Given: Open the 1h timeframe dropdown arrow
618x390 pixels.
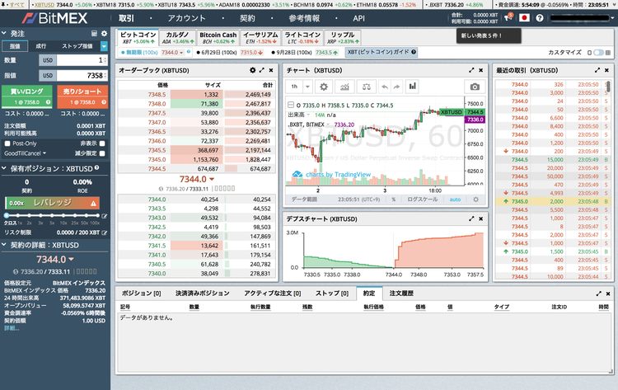Looking at the screenshot, I should (x=308, y=87).
